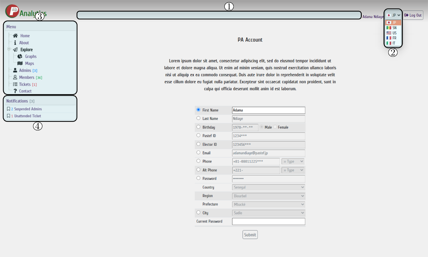Image resolution: width=428 pixels, height=257 pixels.
Task: Select the Male radio button
Action: click(x=261, y=127)
